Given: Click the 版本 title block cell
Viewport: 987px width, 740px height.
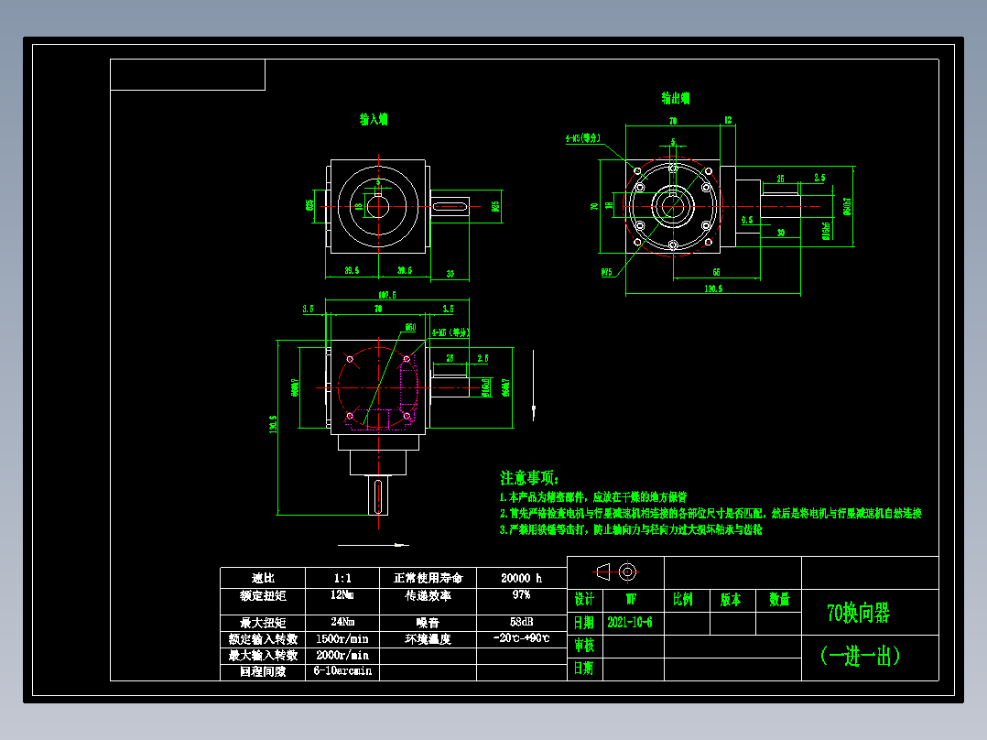Looking at the screenshot, I should pos(731,600).
